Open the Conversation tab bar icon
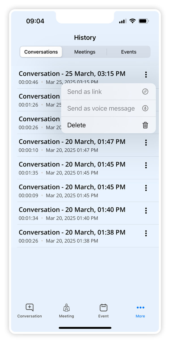The width and height of the screenshot is (170, 343). pos(29,307)
